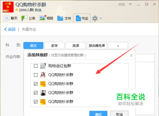Click the picture album icon
159x116 pixels.
[x=43, y=18]
